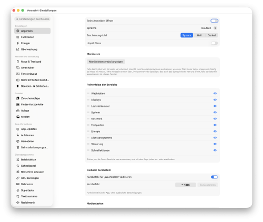Toggle visibility of Dienstprogramme section

coord(215,138)
